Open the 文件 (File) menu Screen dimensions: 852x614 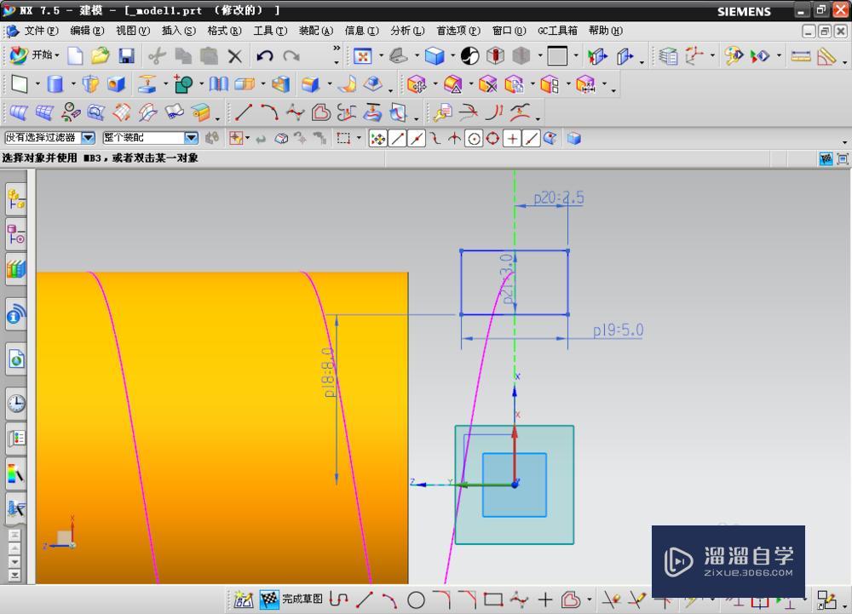(41, 31)
